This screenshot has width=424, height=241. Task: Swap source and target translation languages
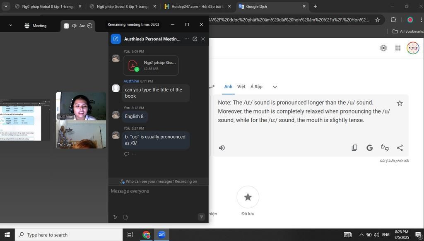212,87
